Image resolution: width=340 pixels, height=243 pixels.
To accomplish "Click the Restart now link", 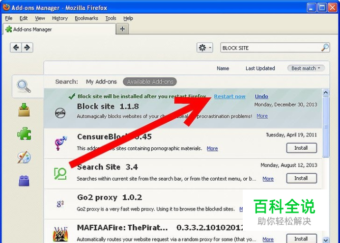I will (x=229, y=96).
